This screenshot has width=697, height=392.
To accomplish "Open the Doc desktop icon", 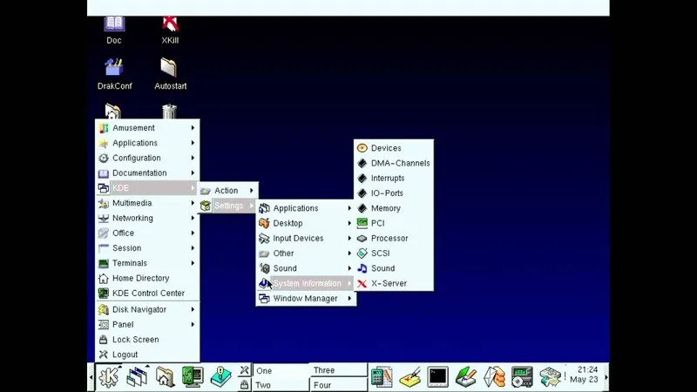I will click(114, 30).
